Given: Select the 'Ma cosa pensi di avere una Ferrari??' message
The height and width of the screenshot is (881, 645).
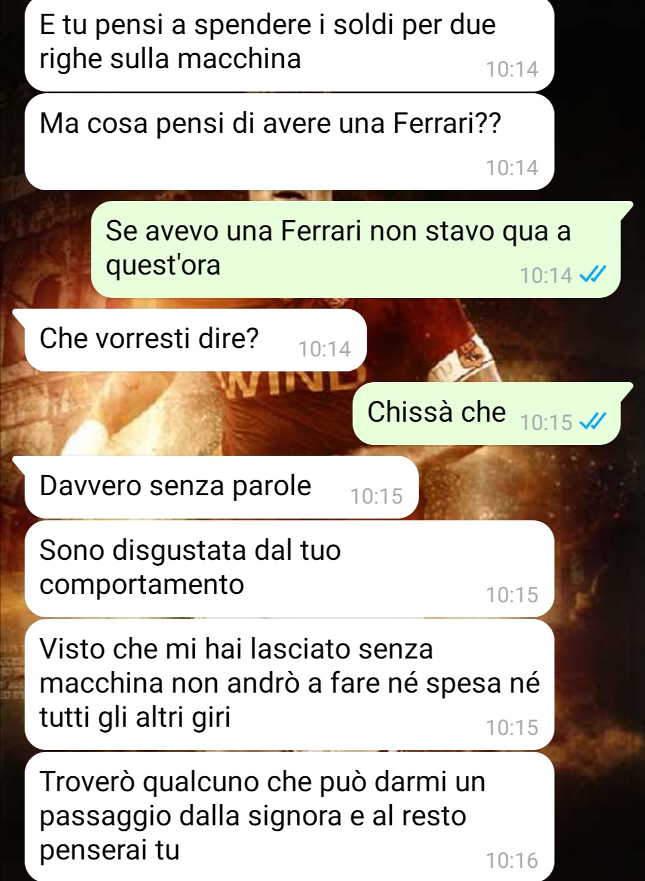Looking at the screenshot, I should (290, 142).
